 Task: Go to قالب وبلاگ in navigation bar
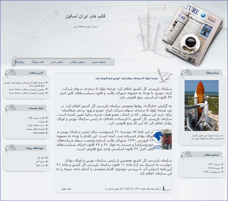coord(37,62)
